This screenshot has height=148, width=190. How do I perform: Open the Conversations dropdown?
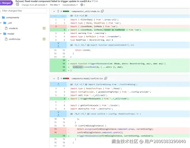(x=70, y=5)
